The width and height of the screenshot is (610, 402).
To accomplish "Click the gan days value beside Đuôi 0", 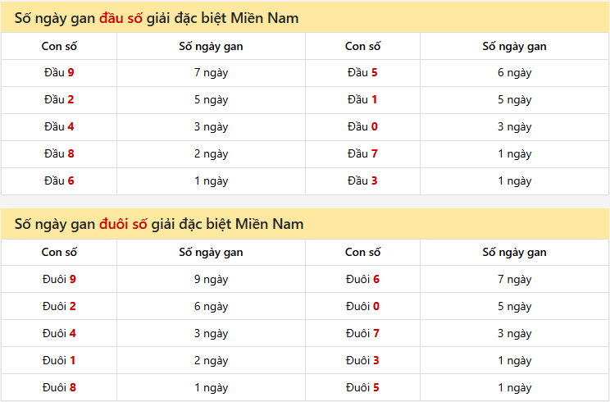I will (514, 307).
